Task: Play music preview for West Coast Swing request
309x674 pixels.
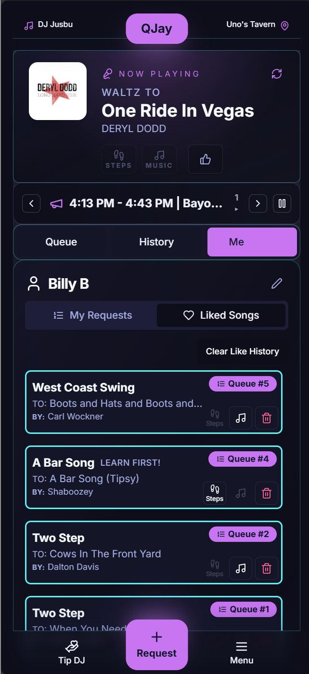Action: coord(241,418)
